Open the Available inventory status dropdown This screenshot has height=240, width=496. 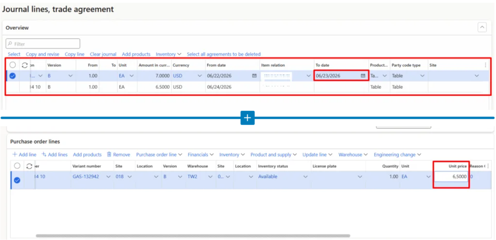[305, 177]
